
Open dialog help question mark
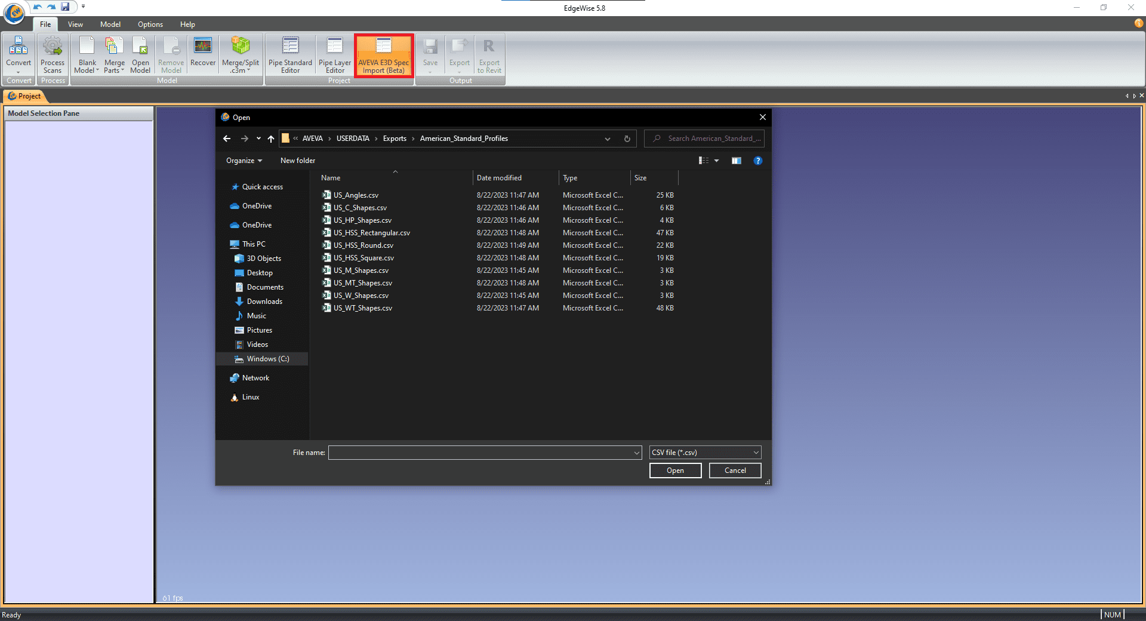click(758, 161)
